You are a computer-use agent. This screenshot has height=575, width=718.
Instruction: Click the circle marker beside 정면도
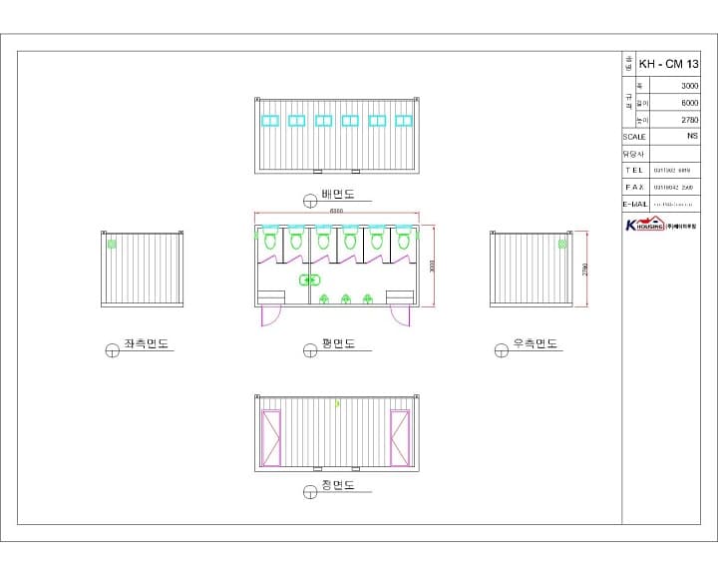pyautogui.click(x=310, y=492)
